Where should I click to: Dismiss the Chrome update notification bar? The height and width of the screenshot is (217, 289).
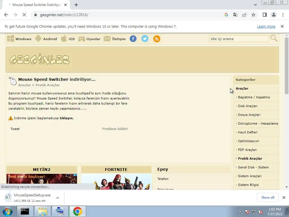(282, 26)
